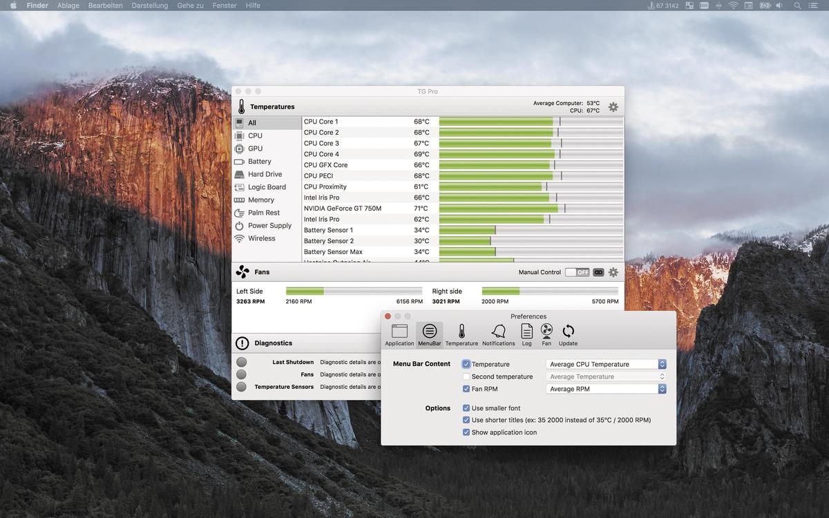This screenshot has width=829, height=518.
Task: Open the Darstellung menu
Action: 150,6
